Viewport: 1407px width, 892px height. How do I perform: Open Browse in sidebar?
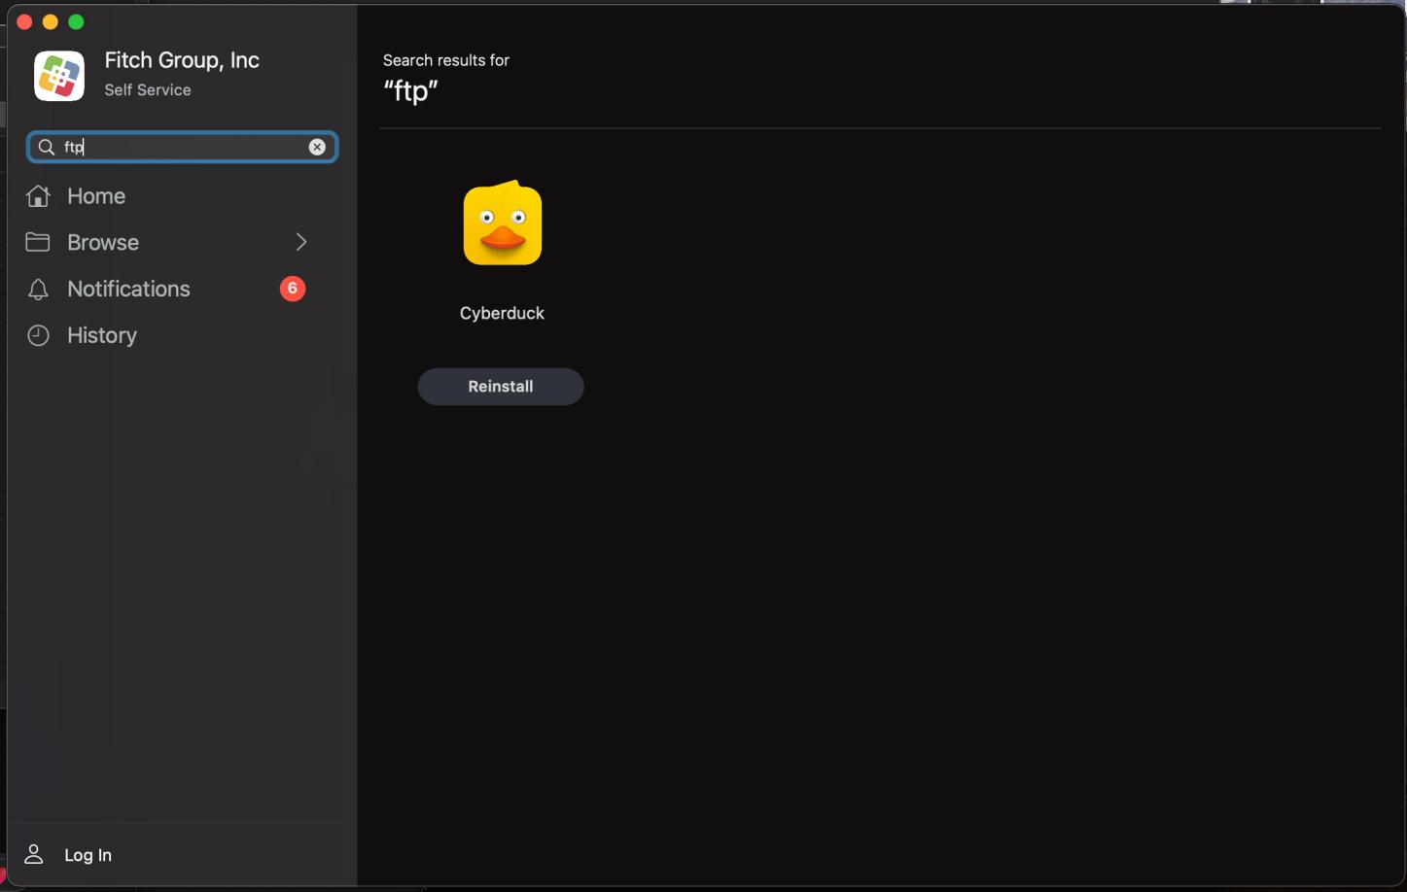point(102,243)
